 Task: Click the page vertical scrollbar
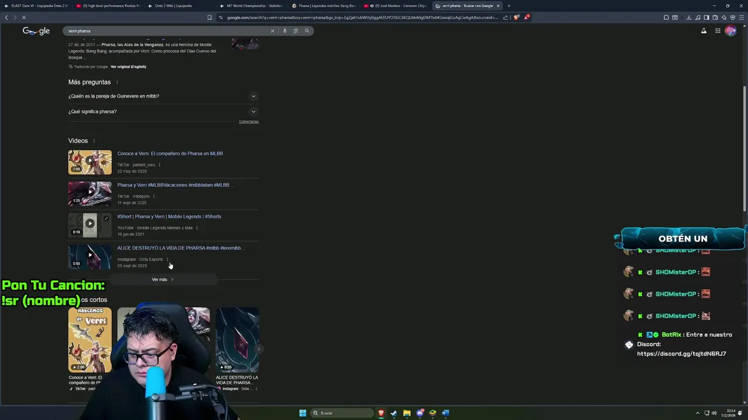(744, 149)
